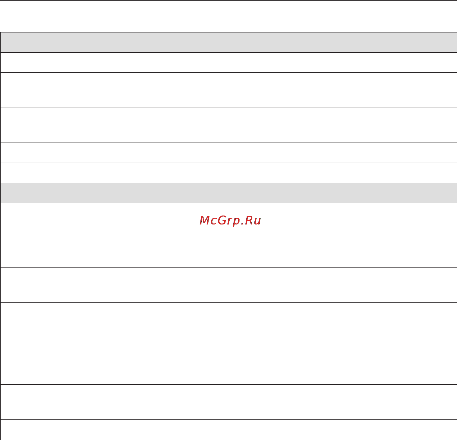The height and width of the screenshot is (440, 457).
Task: Click the McGrp.Ru red watermark link
Action: click(230, 220)
